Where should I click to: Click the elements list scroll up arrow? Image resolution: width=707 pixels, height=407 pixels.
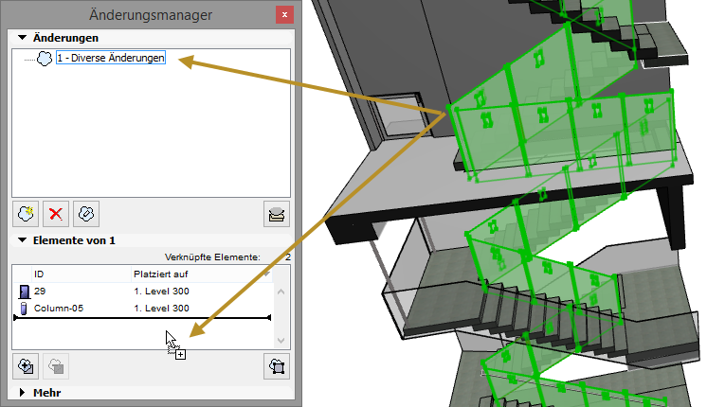tap(281, 292)
